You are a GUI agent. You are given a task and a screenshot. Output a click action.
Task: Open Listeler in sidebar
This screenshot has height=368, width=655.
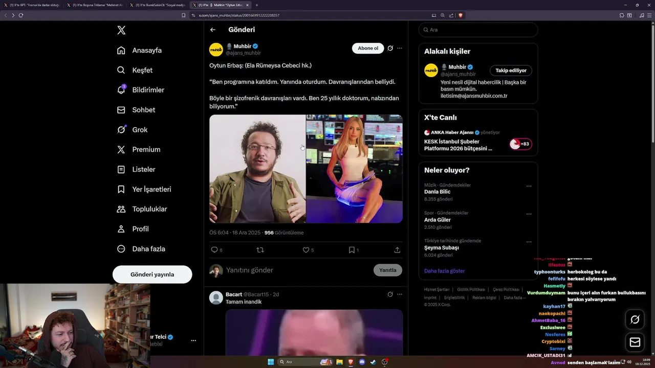pos(136,169)
